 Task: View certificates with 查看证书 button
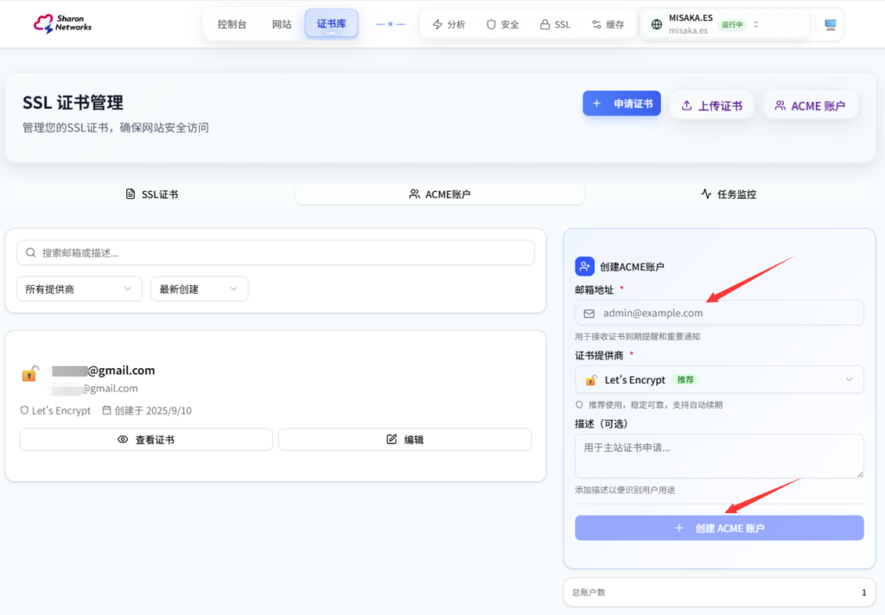(x=146, y=440)
